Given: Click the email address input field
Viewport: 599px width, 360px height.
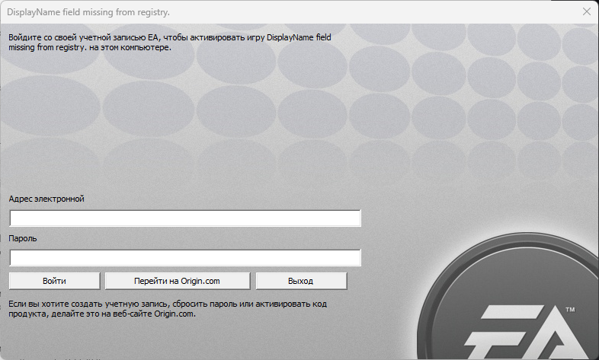Looking at the screenshot, I should point(185,218).
